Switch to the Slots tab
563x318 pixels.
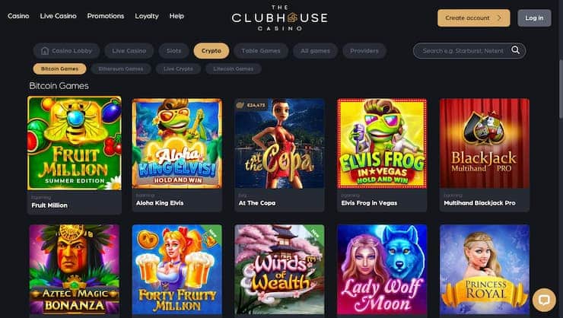click(173, 51)
